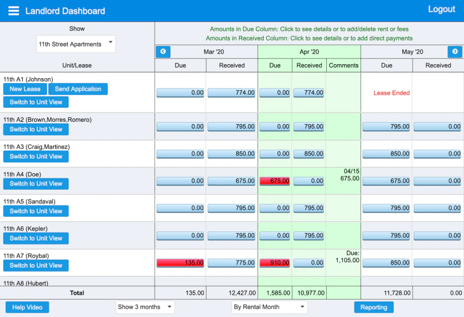The image size is (464, 317).
Task: Open the By Rental Month dropdown
Action: (269, 307)
